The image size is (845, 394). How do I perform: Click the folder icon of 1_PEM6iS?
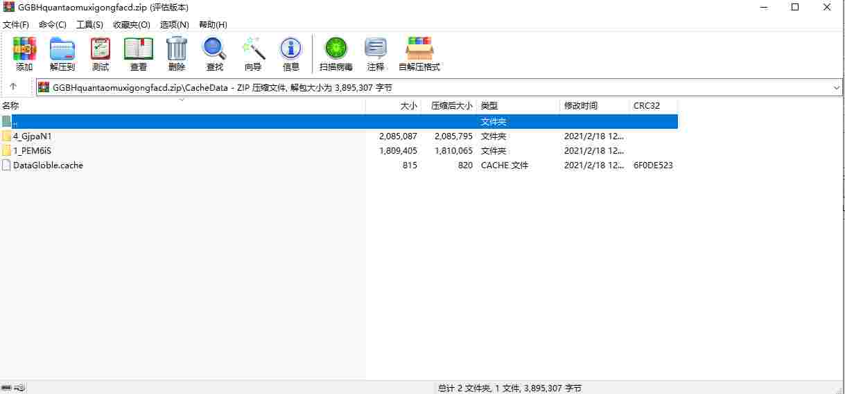coord(6,151)
